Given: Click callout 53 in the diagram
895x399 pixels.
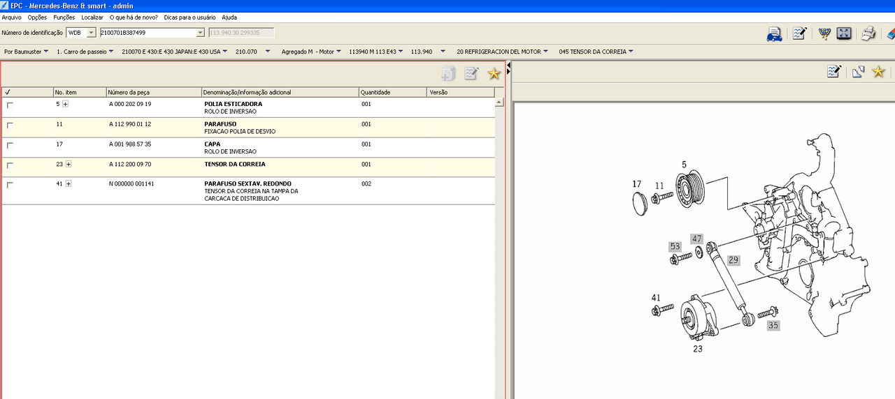Looking at the screenshot, I should point(675,246).
